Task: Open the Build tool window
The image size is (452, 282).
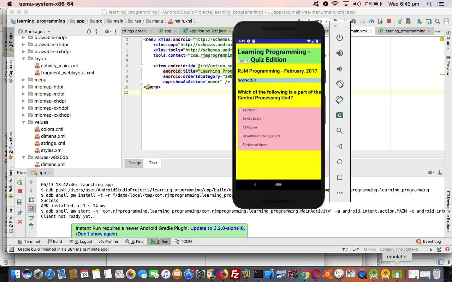Action: point(54,241)
